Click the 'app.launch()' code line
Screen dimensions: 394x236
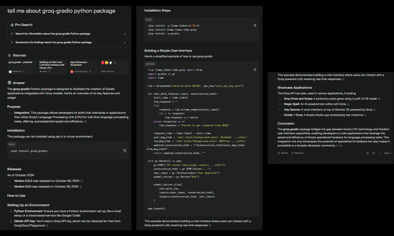156,209
